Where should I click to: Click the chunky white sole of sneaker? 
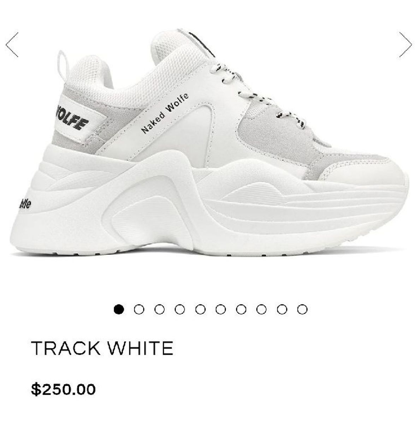coord(208,208)
